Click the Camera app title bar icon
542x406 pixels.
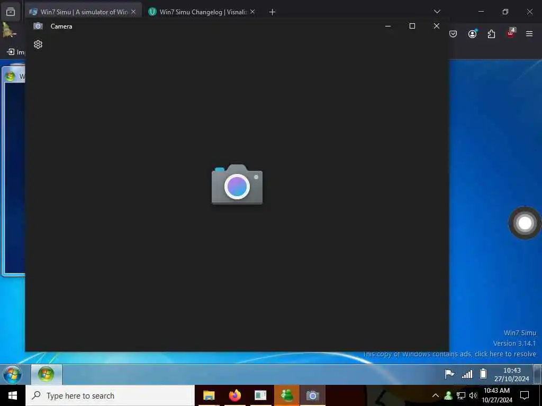click(x=38, y=26)
